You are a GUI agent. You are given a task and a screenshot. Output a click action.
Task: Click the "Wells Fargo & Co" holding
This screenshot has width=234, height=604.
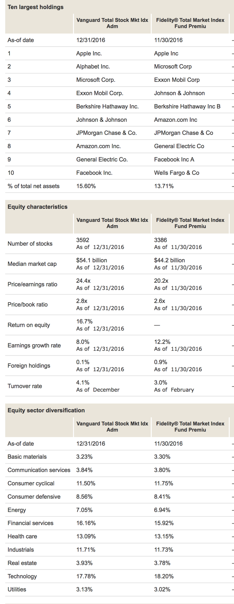point(177,173)
